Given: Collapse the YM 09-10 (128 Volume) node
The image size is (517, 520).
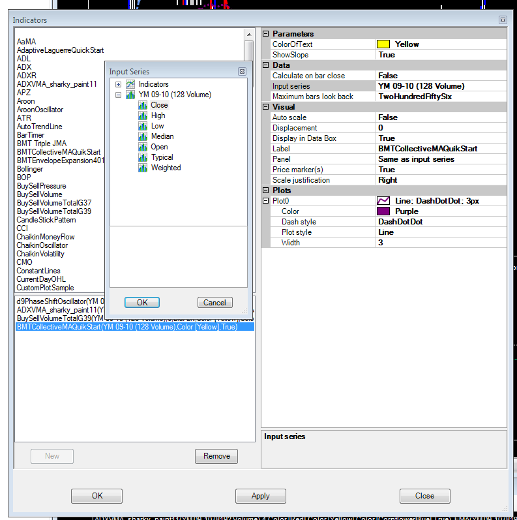Looking at the screenshot, I should point(118,95).
